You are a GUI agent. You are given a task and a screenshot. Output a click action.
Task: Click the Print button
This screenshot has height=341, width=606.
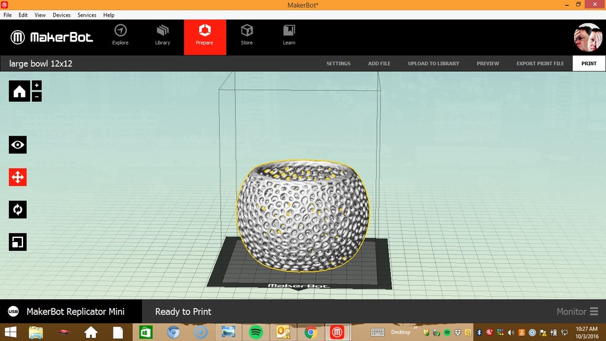click(x=589, y=63)
